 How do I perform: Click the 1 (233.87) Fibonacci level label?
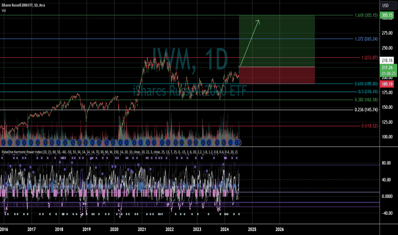click(369, 58)
